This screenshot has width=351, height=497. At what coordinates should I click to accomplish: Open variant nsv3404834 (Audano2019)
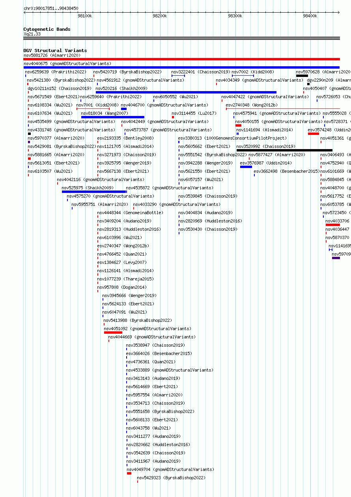205,213
